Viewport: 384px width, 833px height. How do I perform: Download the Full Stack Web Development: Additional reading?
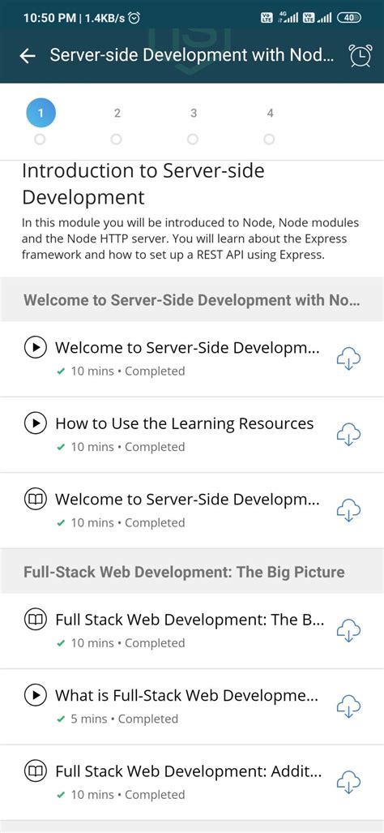pyautogui.click(x=348, y=783)
